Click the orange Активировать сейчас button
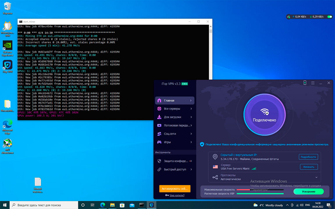Image resolution: width=335 pixels, height=209 pixels. click(174, 188)
